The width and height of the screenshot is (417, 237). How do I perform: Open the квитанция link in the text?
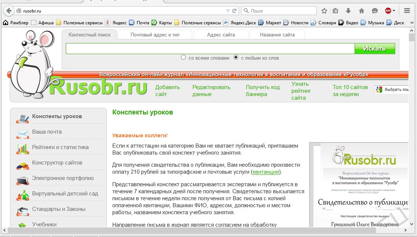point(266,172)
